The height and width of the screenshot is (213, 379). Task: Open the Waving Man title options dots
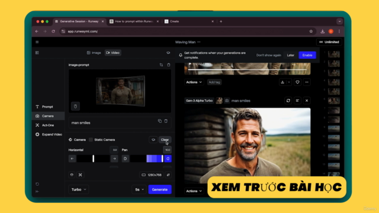click(x=199, y=42)
